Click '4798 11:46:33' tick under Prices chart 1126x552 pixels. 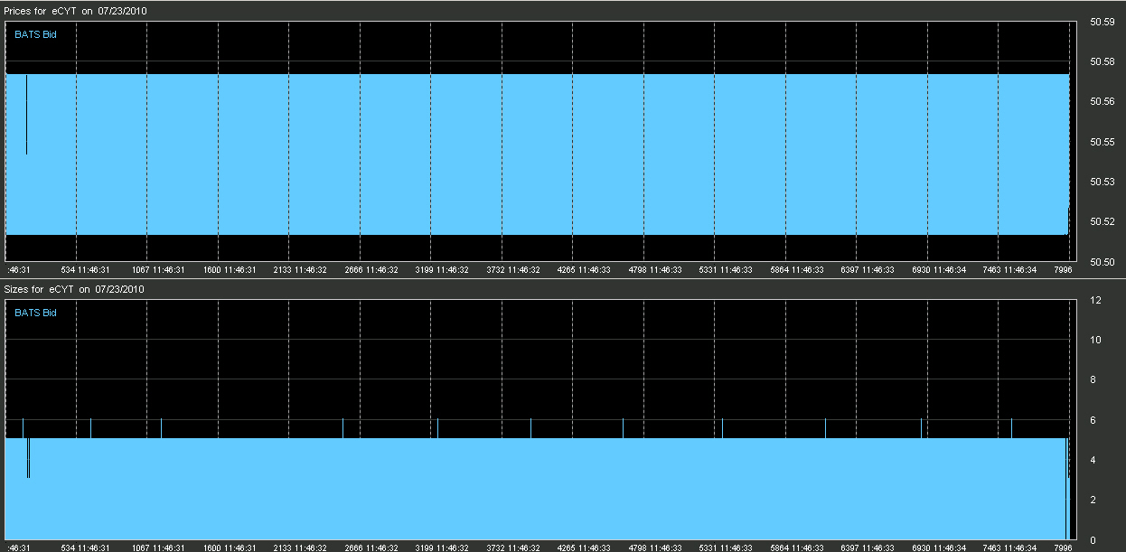point(655,269)
